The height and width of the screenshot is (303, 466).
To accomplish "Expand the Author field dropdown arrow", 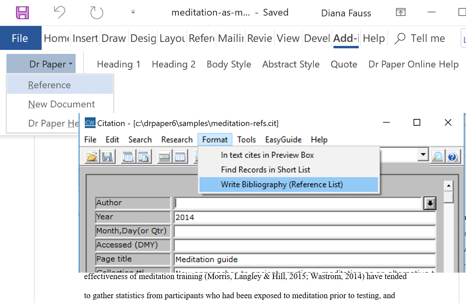I will click(x=430, y=203).
